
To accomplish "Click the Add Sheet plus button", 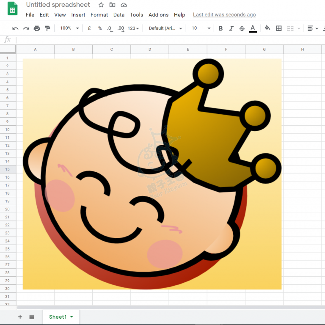I will (x=20, y=317).
